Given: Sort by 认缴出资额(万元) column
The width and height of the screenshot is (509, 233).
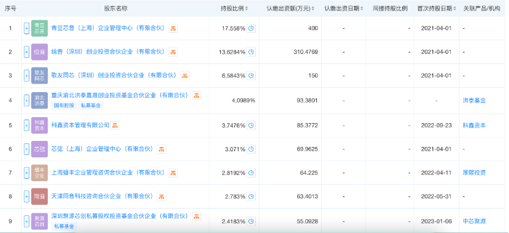Looking at the screenshot, I should (x=291, y=9).
